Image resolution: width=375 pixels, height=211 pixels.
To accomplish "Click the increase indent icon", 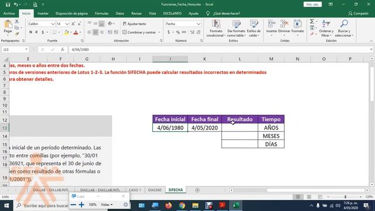I will pyautogui.click(x=116, y=32).
